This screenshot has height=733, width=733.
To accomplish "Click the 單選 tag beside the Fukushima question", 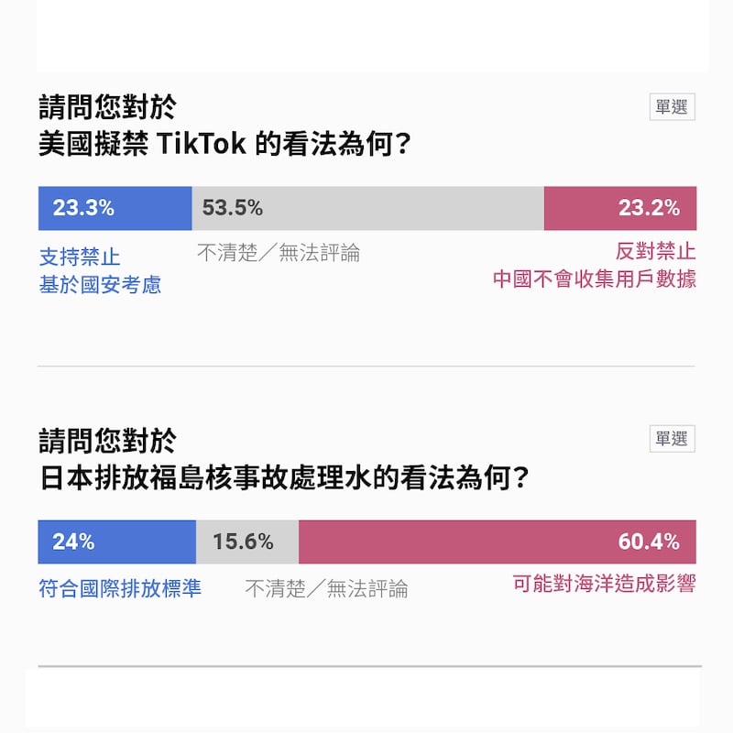I will [x=672, y=439].
